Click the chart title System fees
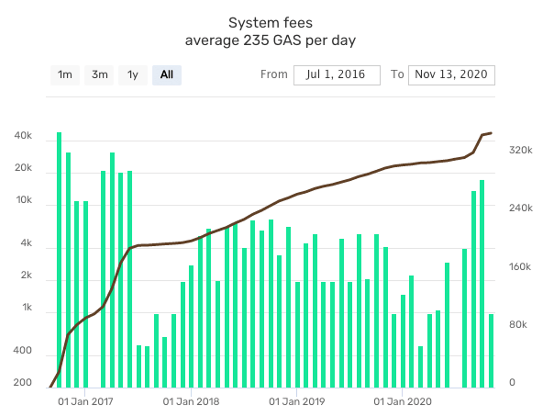This screenshot has width=547, height=415. click(270, 23)
